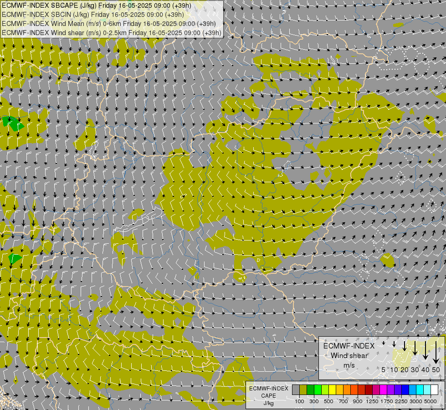The height and width of the screenshot is (410, 446).
Task: Click the gray swatch in CAPE legend
Action: [296, 389]
